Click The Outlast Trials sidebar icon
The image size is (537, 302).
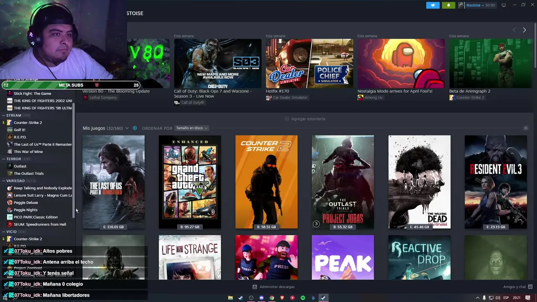tap(10, 173)
